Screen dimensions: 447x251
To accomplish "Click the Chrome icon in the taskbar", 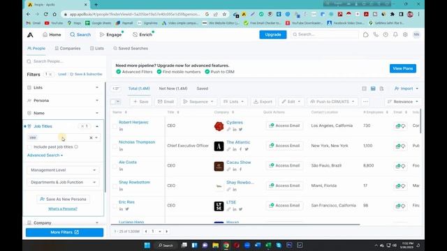I will [226, 245].
